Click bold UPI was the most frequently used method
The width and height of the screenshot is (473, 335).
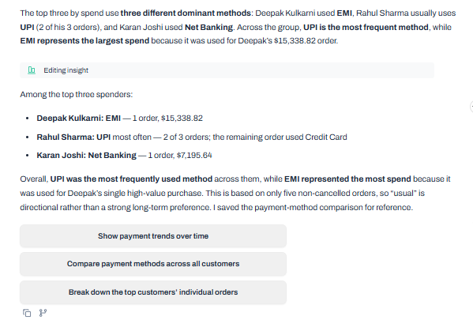pyautogui.click(x=131, y=179)
